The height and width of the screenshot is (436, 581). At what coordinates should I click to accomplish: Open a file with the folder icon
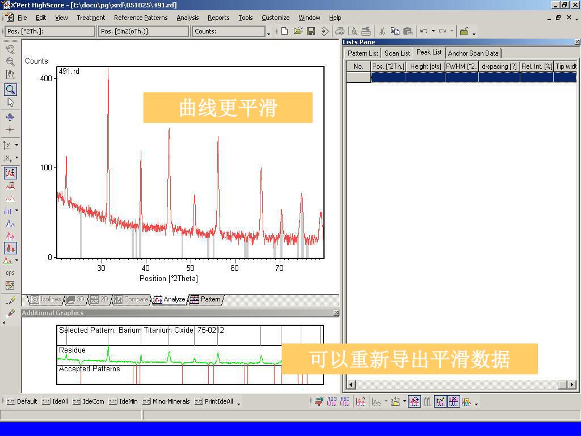pos(298,32)
